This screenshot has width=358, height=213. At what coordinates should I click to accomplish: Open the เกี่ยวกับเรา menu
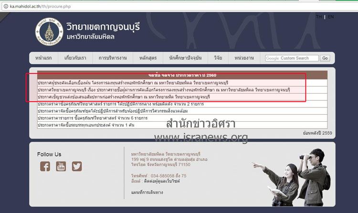pyautogui.click(x=75, y=58)
